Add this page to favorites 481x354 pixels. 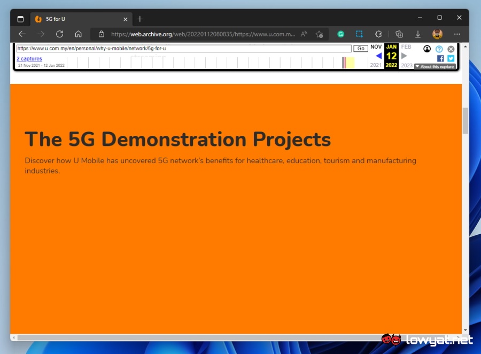(x=319, y=34)
